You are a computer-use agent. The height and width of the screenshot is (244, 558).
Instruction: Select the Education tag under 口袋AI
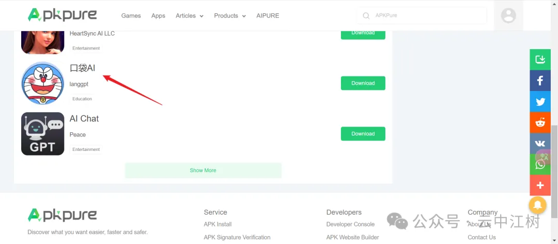(82, 99)
